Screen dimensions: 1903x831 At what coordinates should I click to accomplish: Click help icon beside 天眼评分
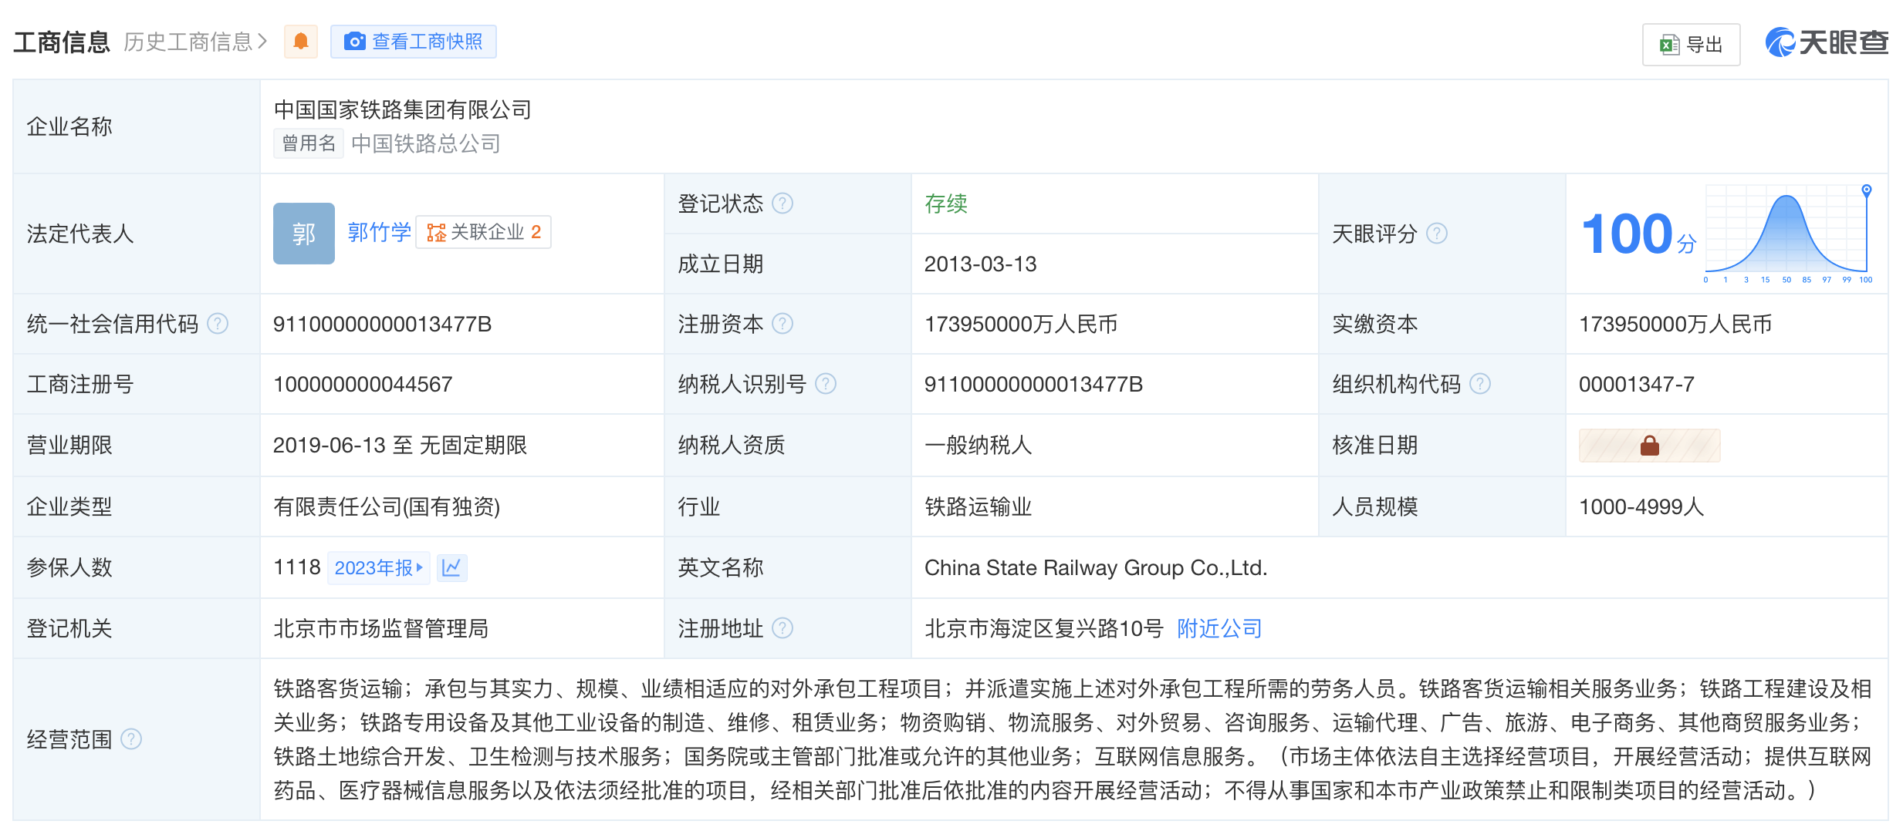pos(1437,234)
